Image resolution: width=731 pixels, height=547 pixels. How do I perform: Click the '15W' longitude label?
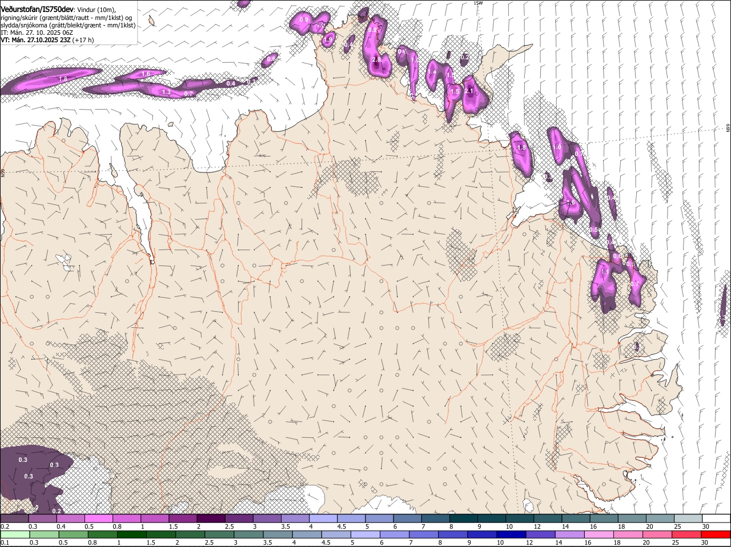[x=478, y=3]
